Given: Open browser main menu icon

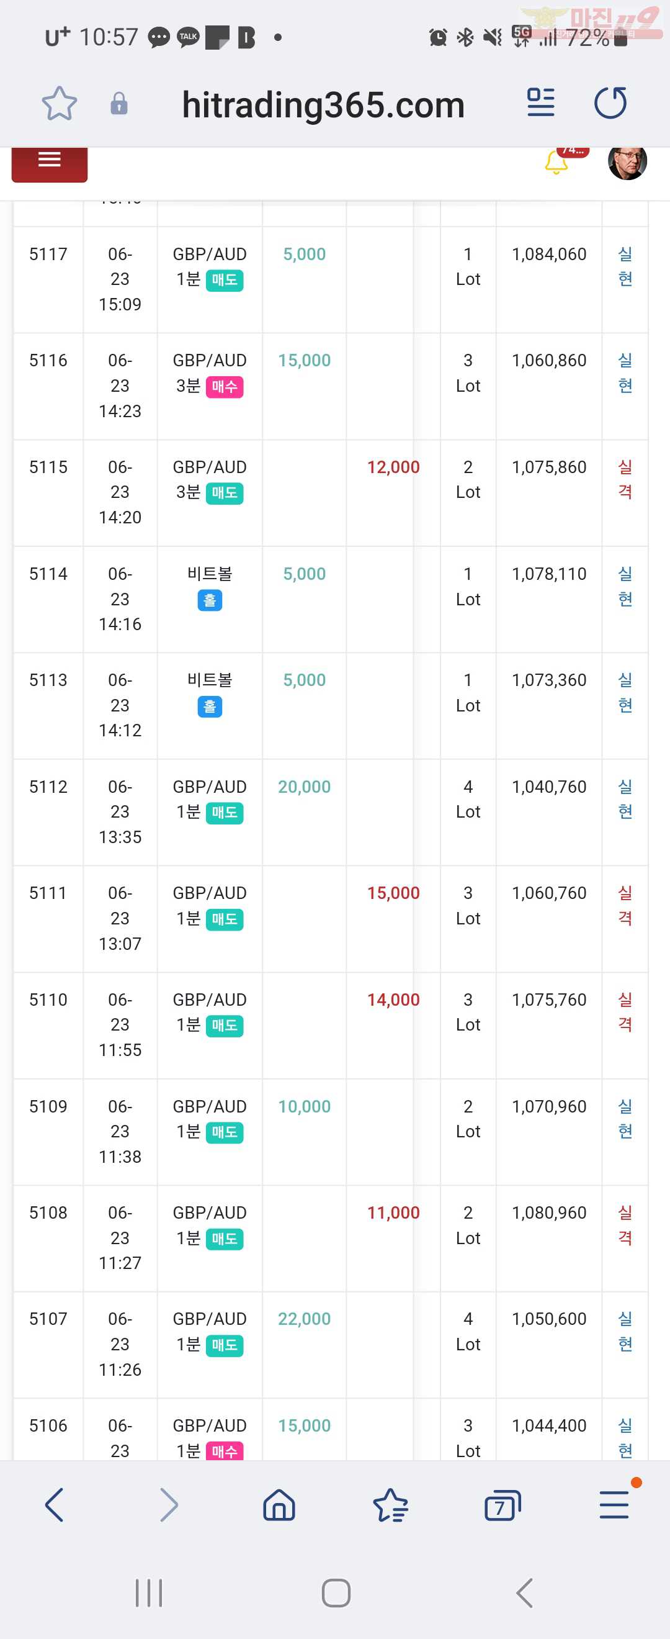Looking at the screenshot, I should pos(614,1505).
